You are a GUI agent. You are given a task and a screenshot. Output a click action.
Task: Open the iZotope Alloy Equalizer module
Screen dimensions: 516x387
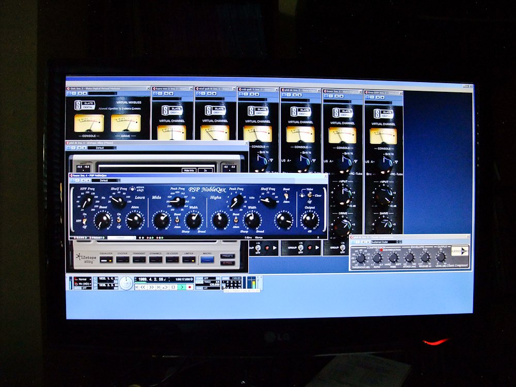point(106,260)
